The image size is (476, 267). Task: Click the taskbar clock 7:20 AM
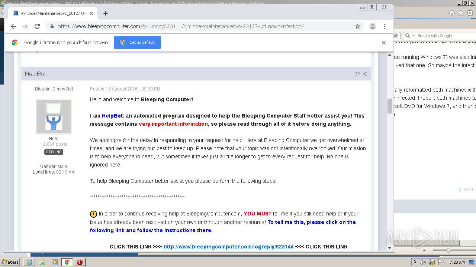coord(457,262)
